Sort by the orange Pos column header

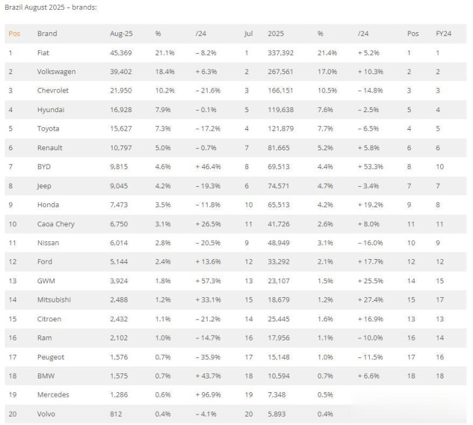click(x=14, y=33)
